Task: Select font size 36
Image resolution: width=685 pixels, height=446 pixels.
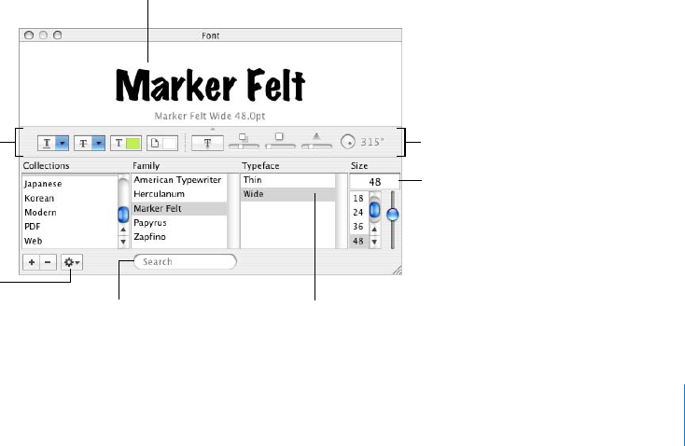Action: point(358,227)
